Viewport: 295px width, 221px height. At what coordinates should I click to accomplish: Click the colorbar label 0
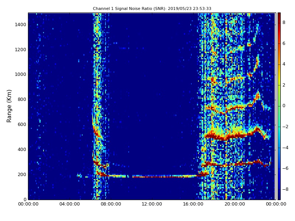click(284, 106)
